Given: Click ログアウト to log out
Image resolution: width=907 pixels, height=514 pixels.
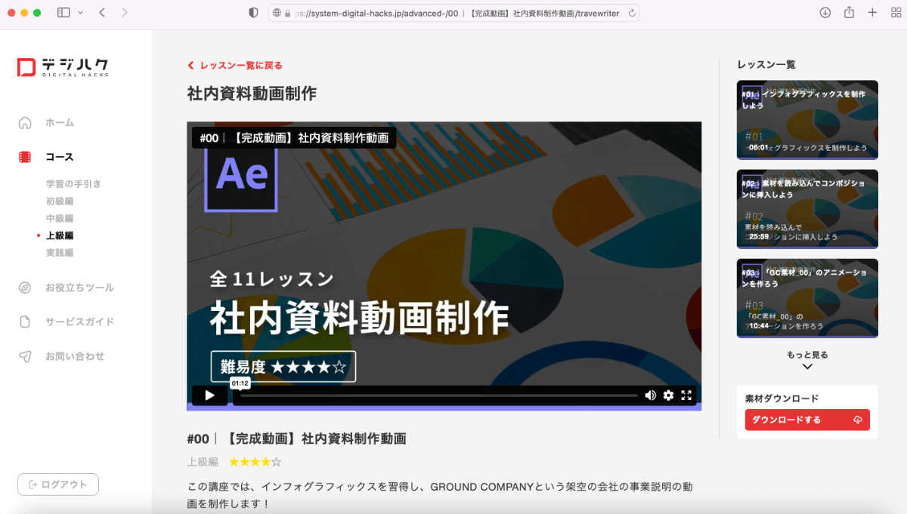Looking at the screenshot, I should click(57, 485).
